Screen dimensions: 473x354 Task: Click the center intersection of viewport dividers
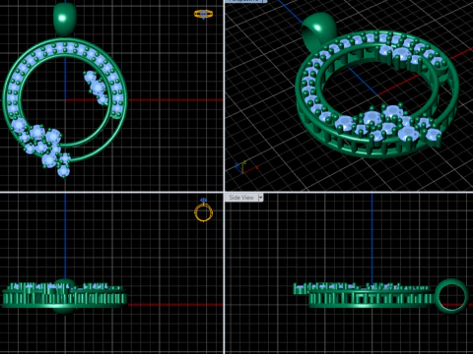tap(224, 192)
